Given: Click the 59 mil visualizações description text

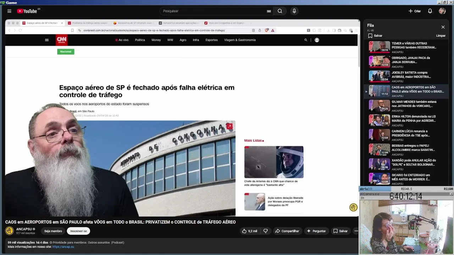Looking at the screenshot, I should coord(21,243).
